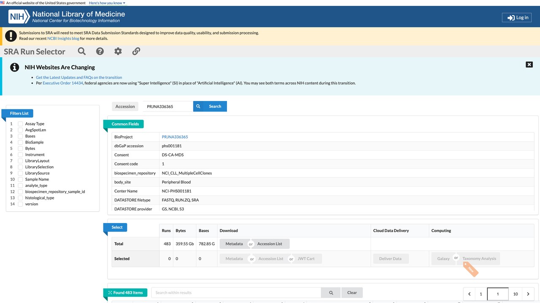The height and width of the screenshot is (303, 540).
Task: Toggle the Found 483 Items expand button
Action: pos(125,292)
